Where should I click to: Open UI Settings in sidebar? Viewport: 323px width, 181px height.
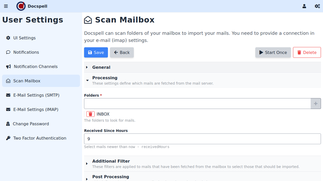24,38
